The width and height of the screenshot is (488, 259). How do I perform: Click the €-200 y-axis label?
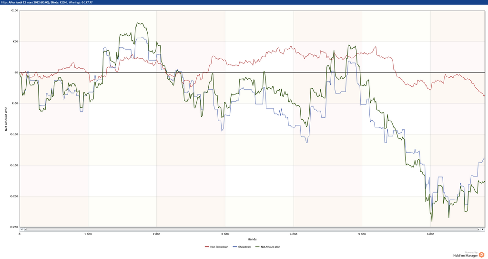[x=14, y=197]
